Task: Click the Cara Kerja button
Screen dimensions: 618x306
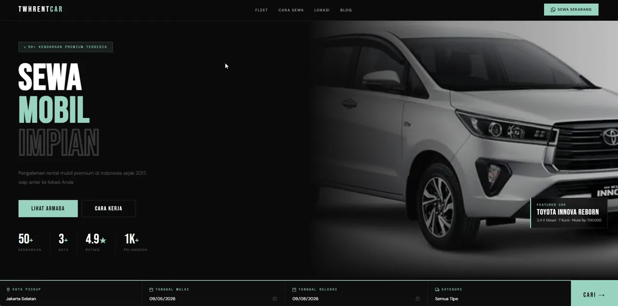Action: coord(109,209)
